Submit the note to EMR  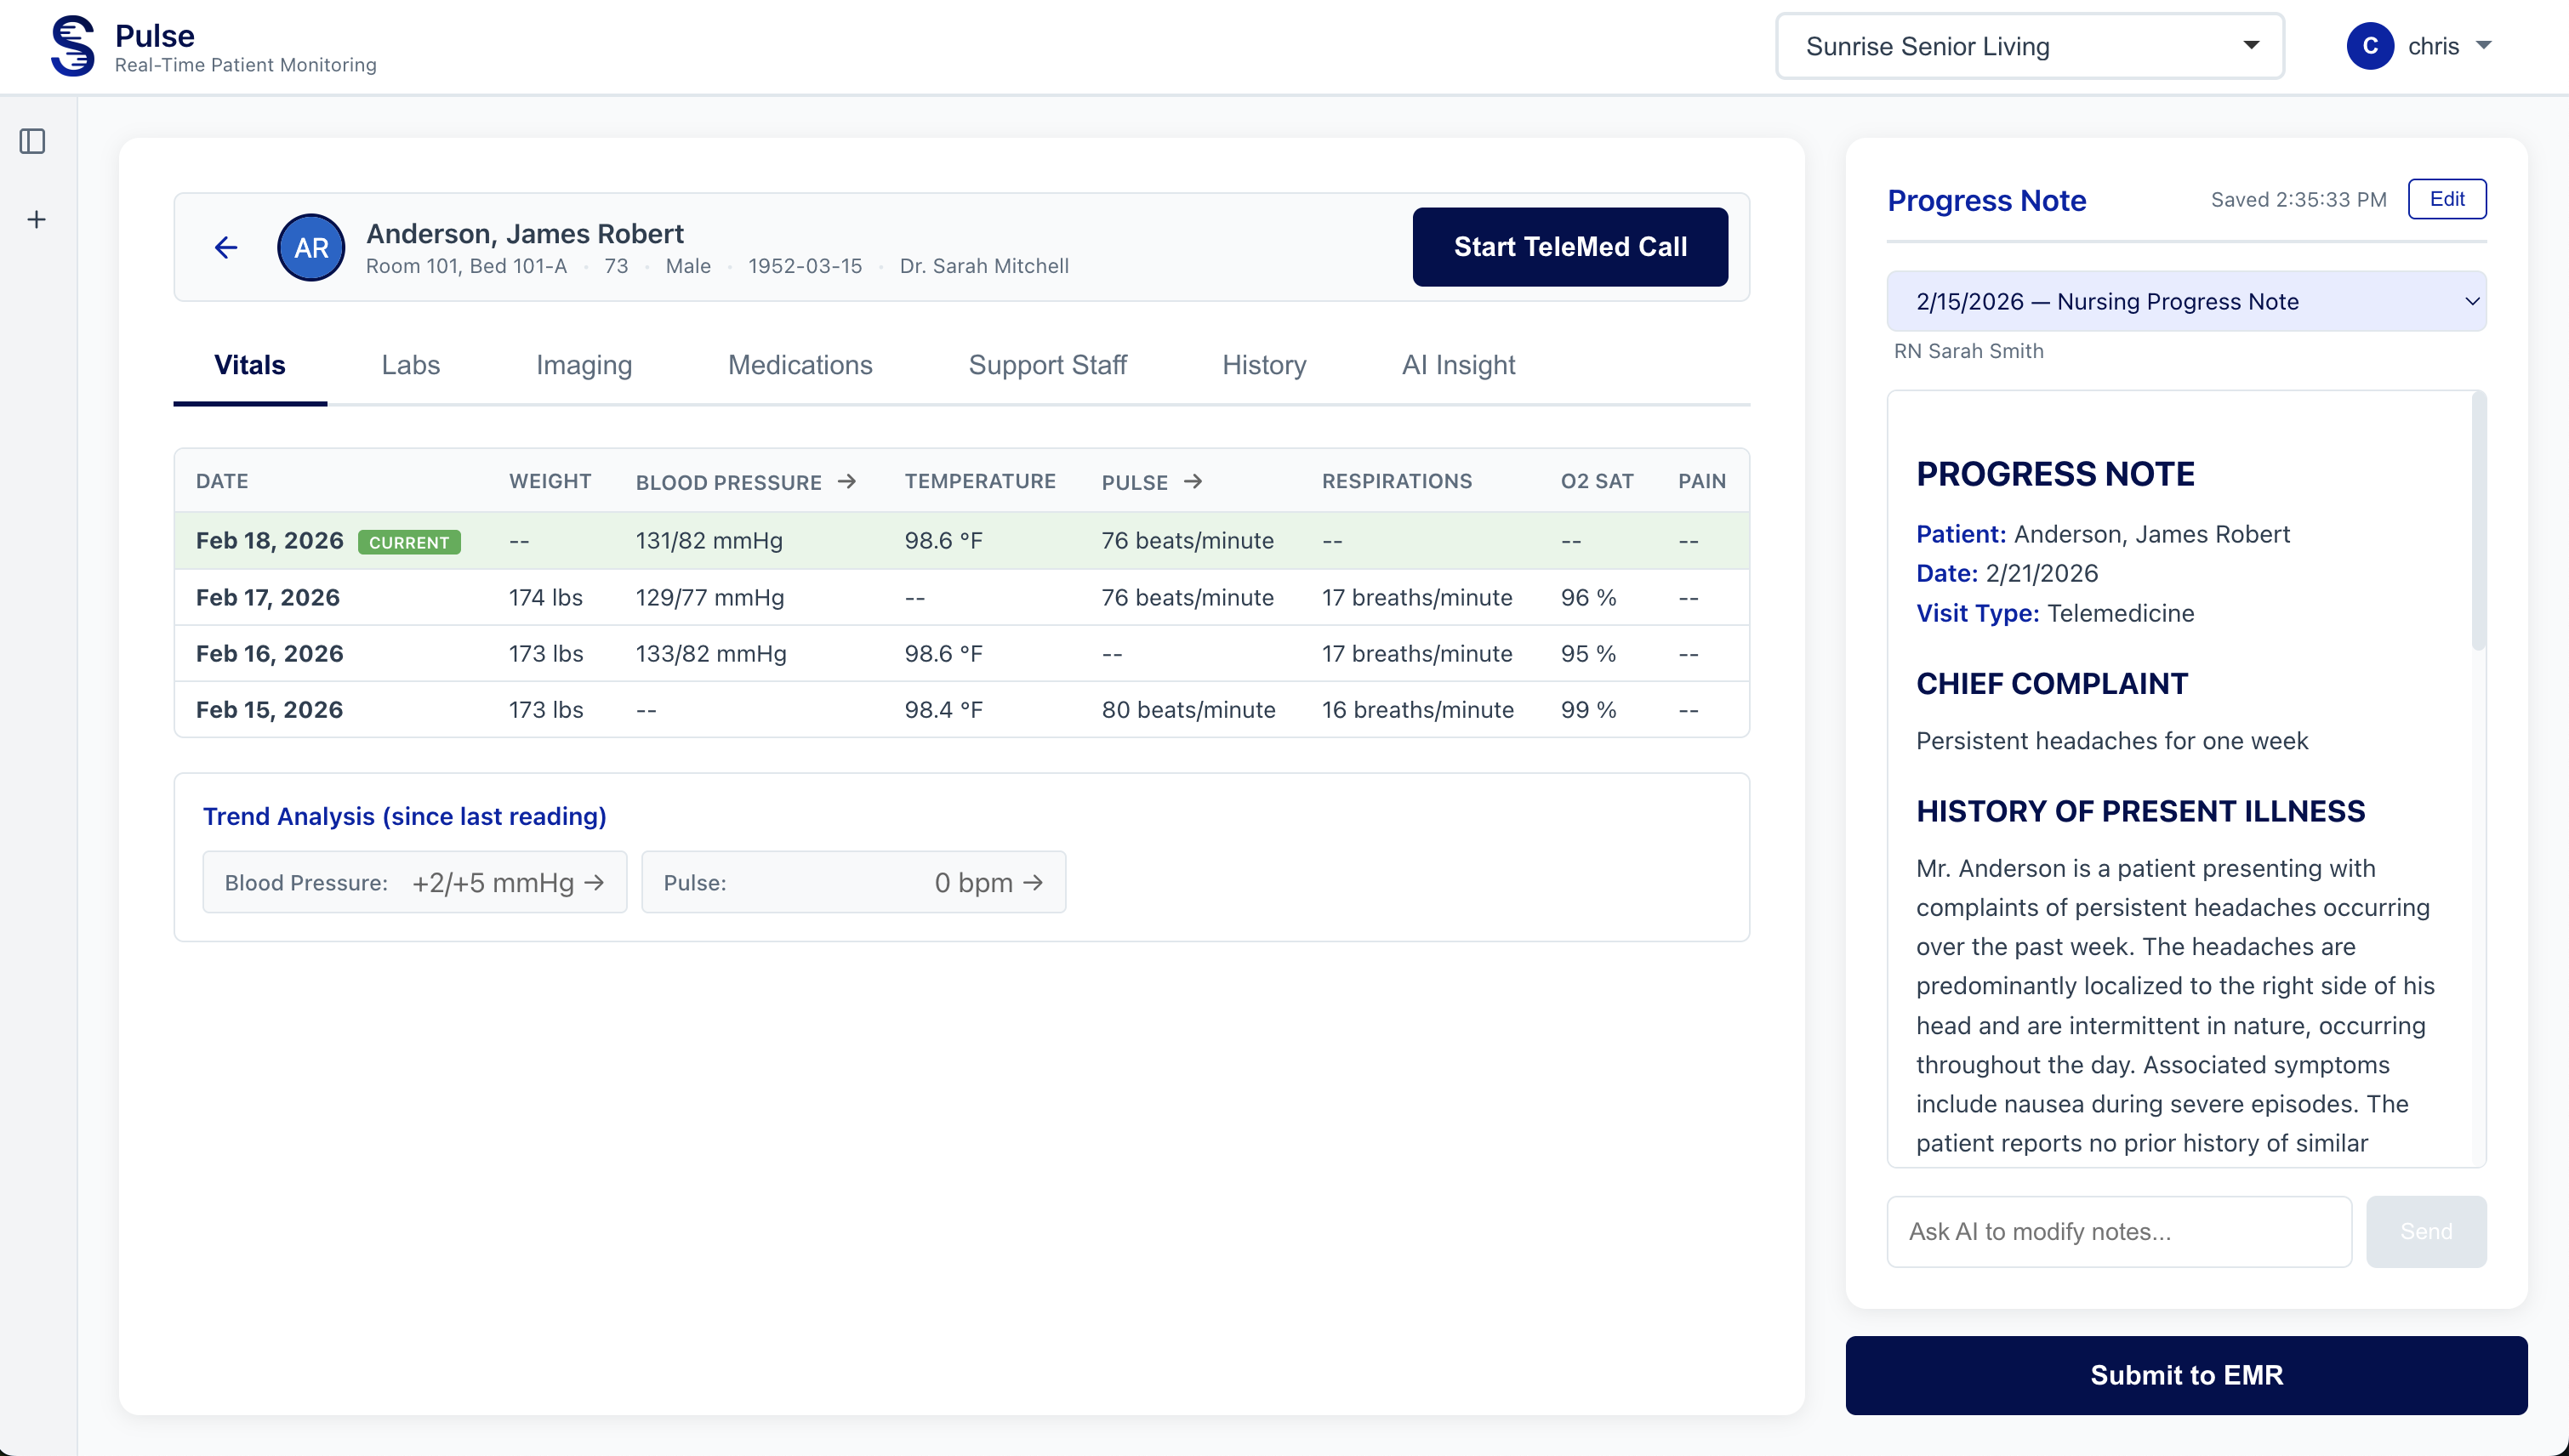2186,1375
